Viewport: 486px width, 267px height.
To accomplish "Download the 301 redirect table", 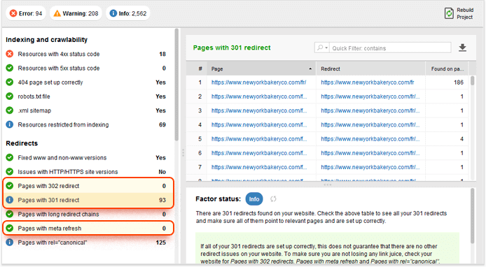I will (x=462, y=48).
